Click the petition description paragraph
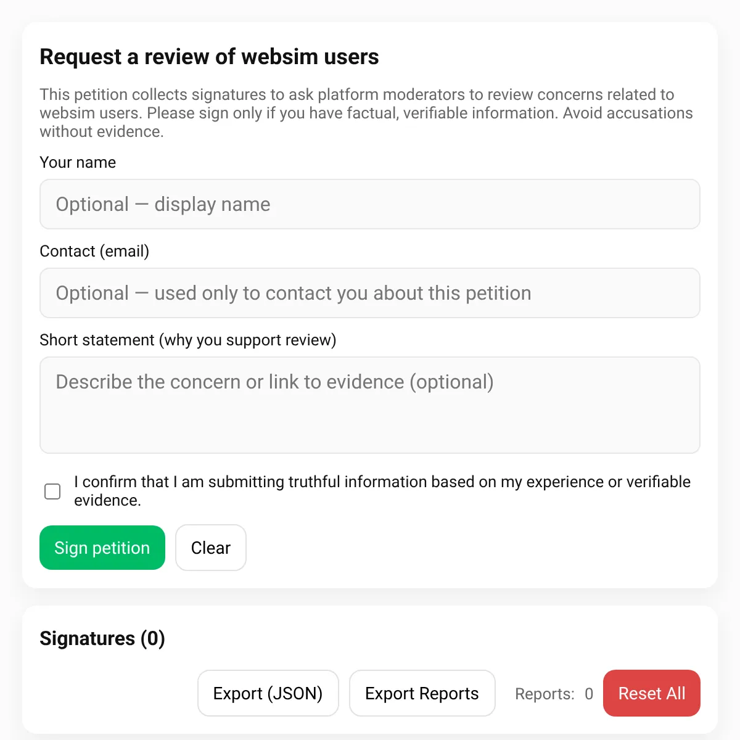 pos(366,113)
